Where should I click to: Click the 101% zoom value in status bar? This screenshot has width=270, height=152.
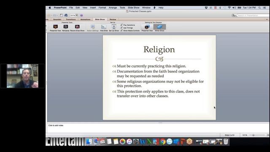(245, 135)
